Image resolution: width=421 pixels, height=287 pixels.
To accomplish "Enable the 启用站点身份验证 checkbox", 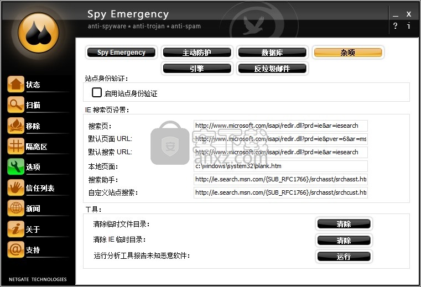I will (x=97, y=92).
